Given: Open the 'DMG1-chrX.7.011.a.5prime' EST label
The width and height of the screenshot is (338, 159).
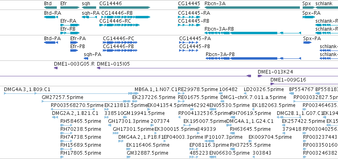Looking at the screenshot, I should tap(253, 98).
